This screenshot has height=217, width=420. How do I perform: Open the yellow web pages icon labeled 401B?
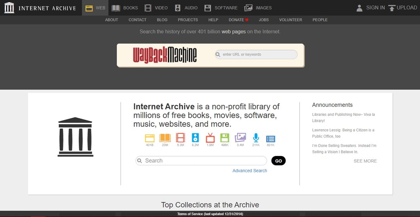[x=150, y=138]
